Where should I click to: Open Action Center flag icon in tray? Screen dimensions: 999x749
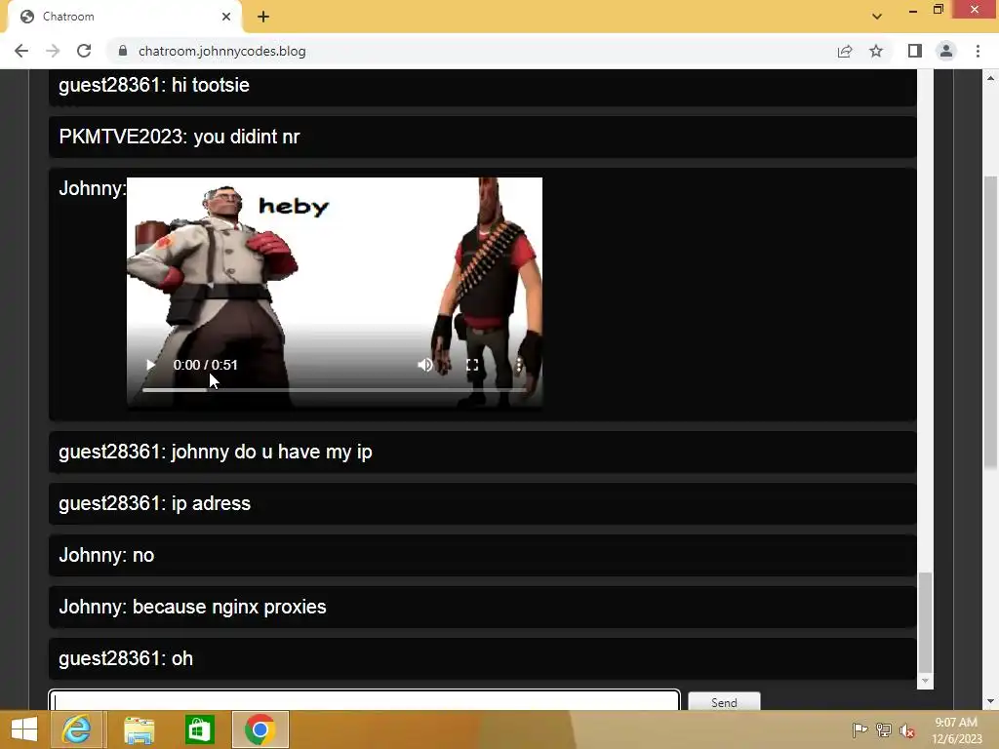click(859, 729)
